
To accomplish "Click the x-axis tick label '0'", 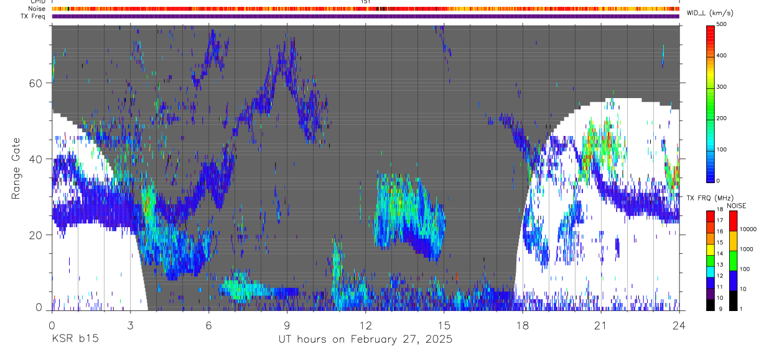I will click(52, 324).
